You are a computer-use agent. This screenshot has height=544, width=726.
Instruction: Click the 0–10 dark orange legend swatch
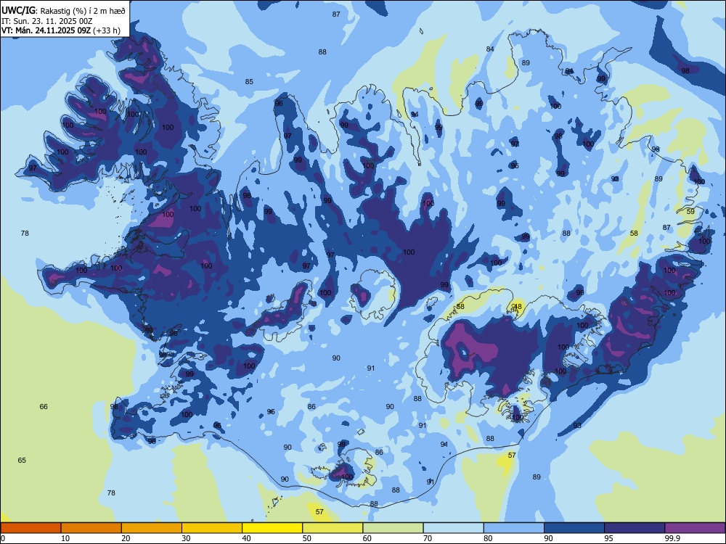(30, 528)
